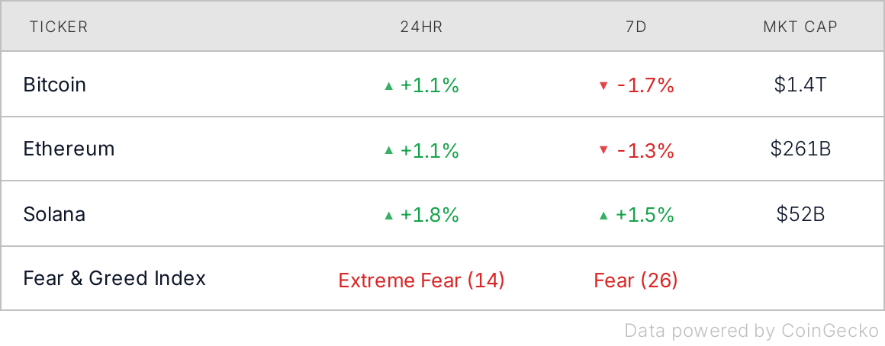Click the red down arrow beside Ethereum 7D

click(x=603, y=150)
